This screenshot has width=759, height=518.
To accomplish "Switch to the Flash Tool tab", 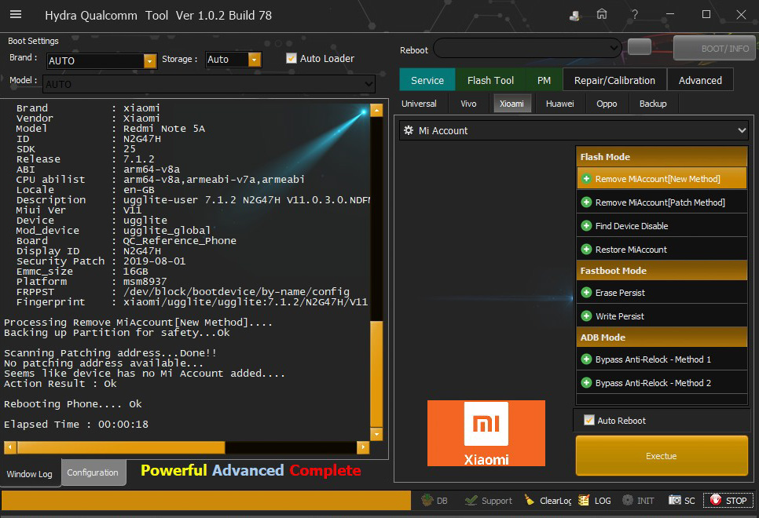I will (x=490, y=80).
